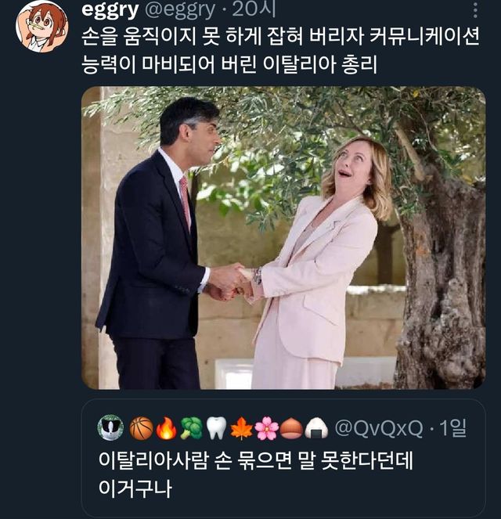Click the chestnut emoji in quoted name
Screen dimensions: 501x519
coord(291,428)
